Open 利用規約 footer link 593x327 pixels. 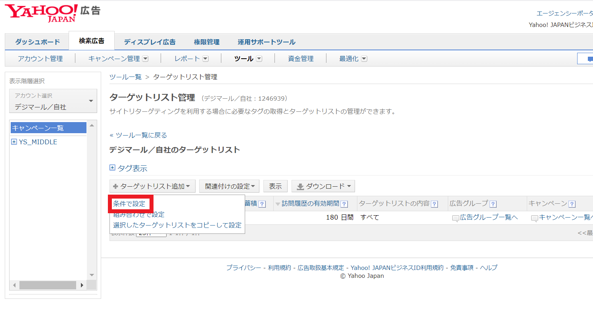pyautogui.click(x=280, y=268)
